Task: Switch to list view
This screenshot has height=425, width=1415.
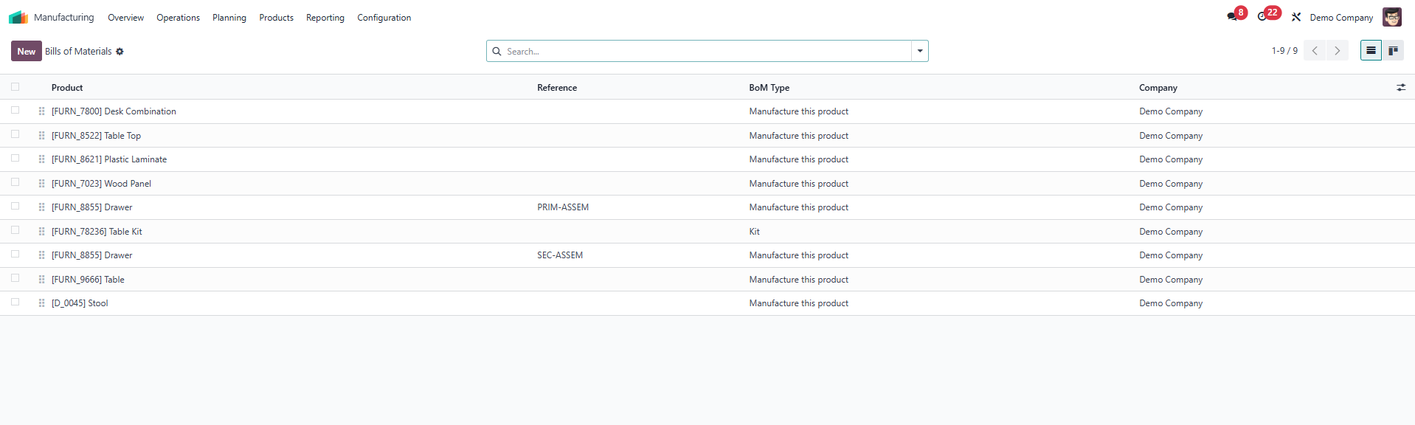Action: point(1371,51)
